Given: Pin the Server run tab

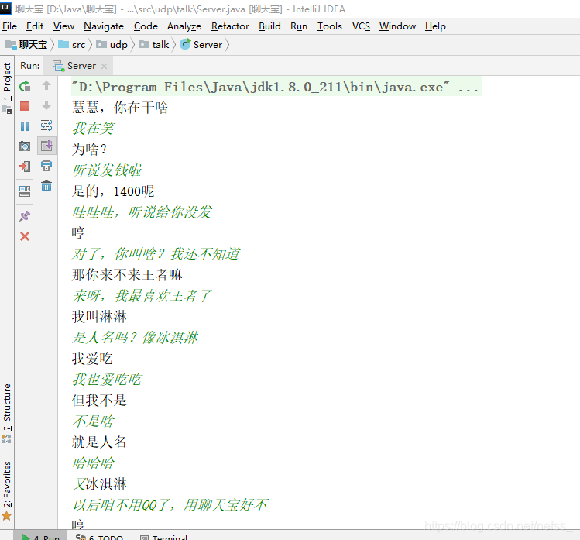Looking at the screenshot, I should click(25, 216).
